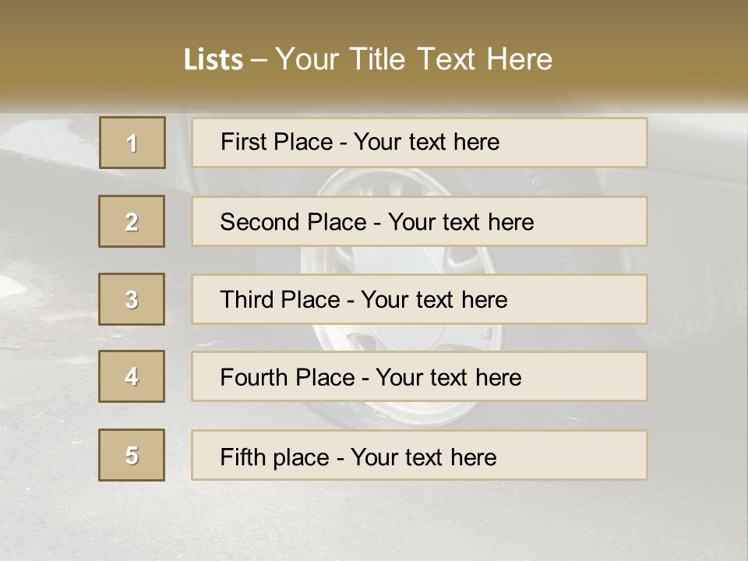Image resolution: width=748 pixels, height=561 pixels.
Task: Click the 'First Place - Your text here' bar
Action: 419,143
